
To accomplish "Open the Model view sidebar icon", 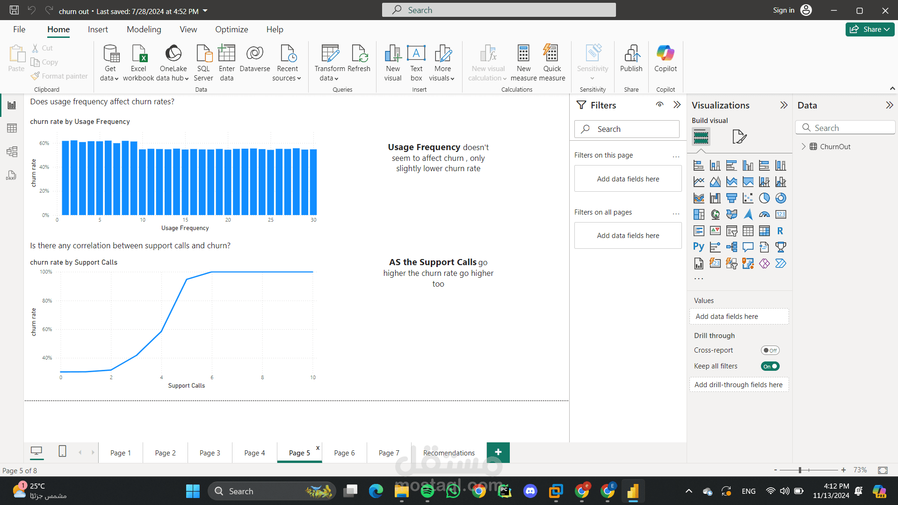I will coord(12,151).
